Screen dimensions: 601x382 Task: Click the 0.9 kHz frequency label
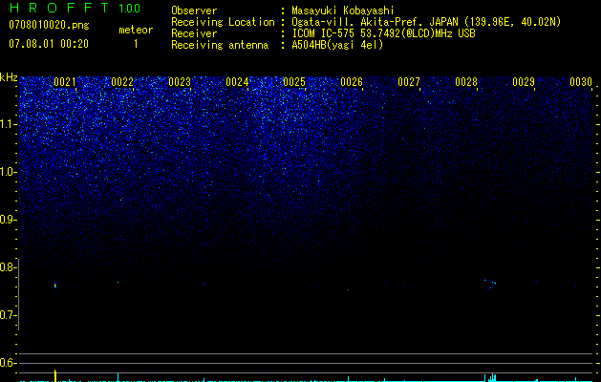9,220
